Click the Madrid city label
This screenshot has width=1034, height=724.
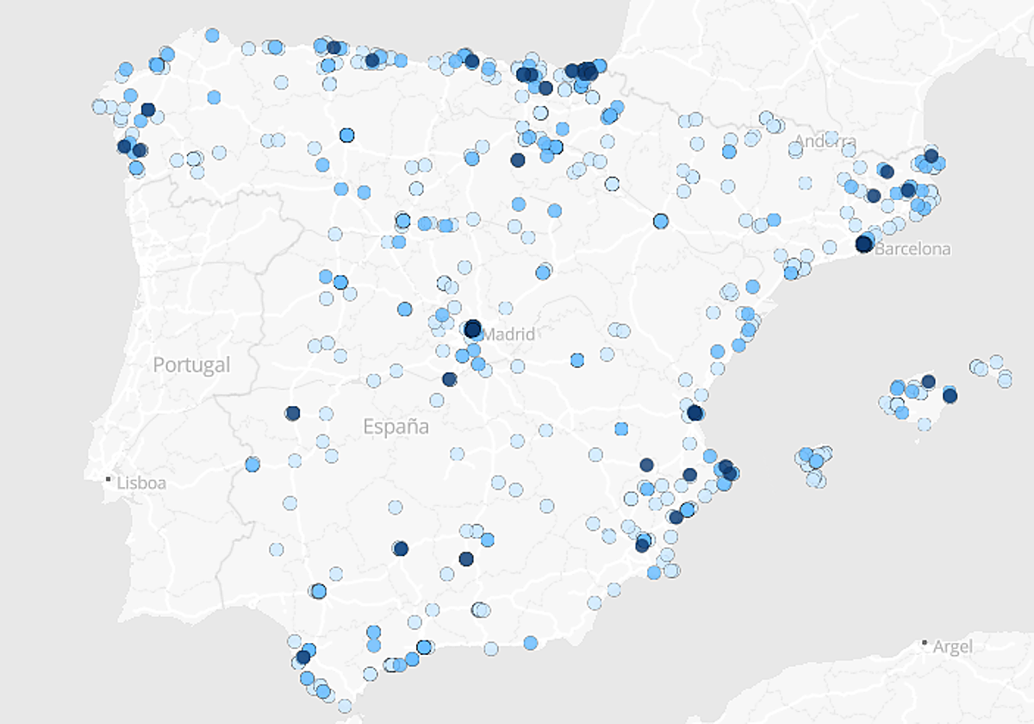[x=508, y=334]
